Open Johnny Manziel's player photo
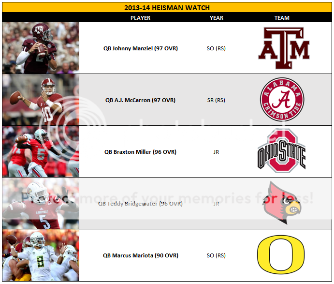The width and height of the screenshot is (334, 284). coord(41,48)
